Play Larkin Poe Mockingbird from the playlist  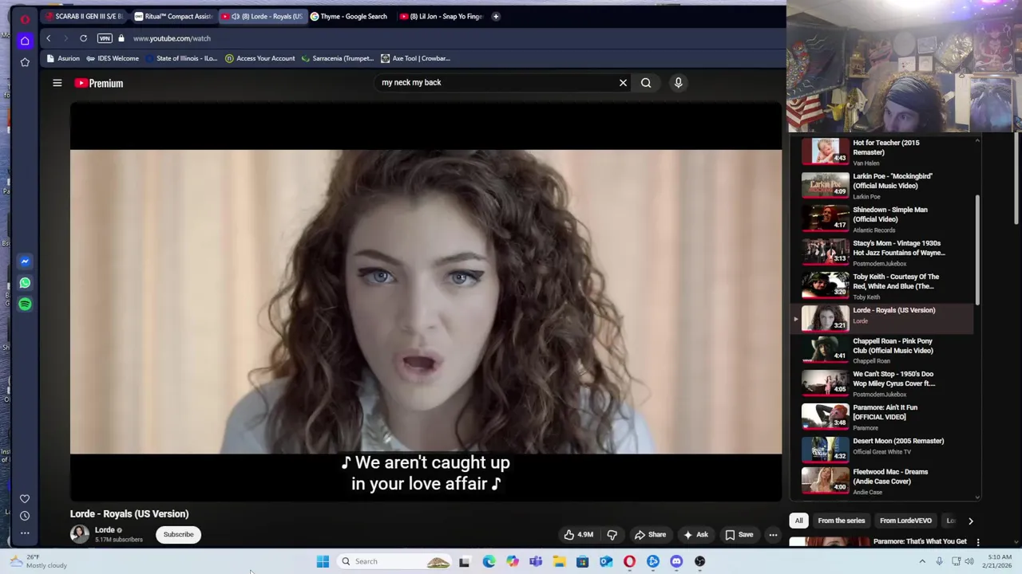[x=883, y=185]
